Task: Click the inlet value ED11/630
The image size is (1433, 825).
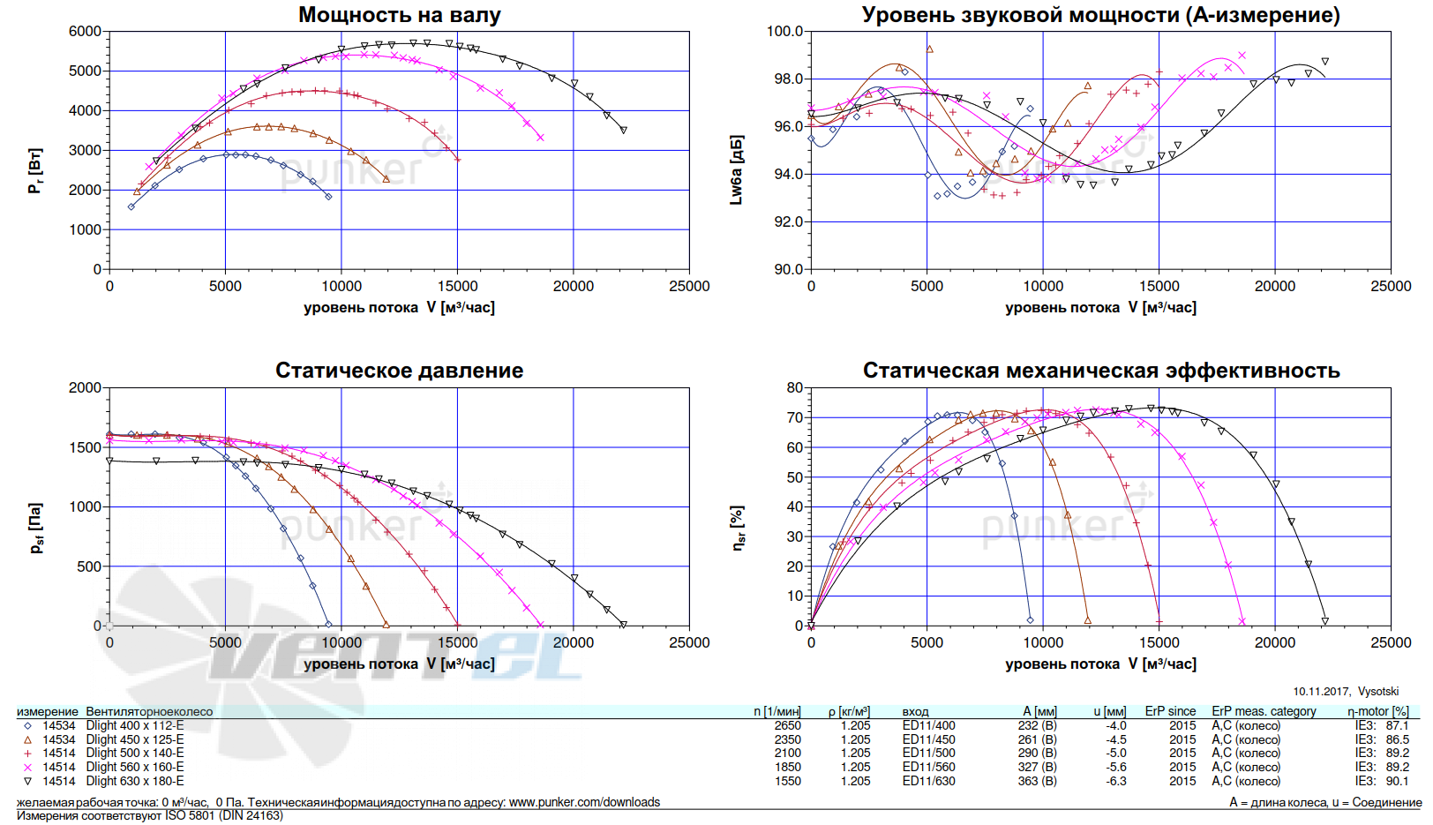Action: (928, 782)
